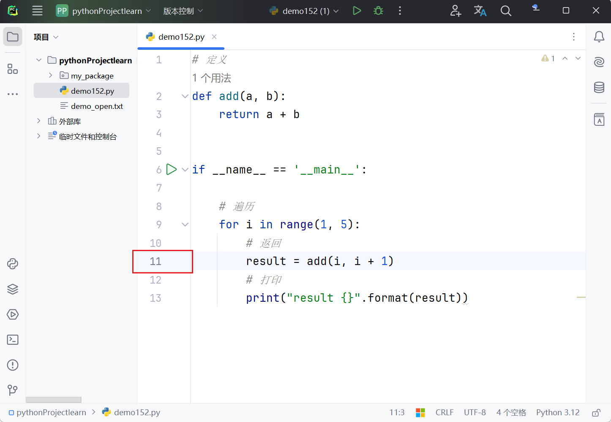Click demo152.py breadcrumb in status bar
Image resolution: width=611 pixels, height=422 pixels.
tap(131, 413)
